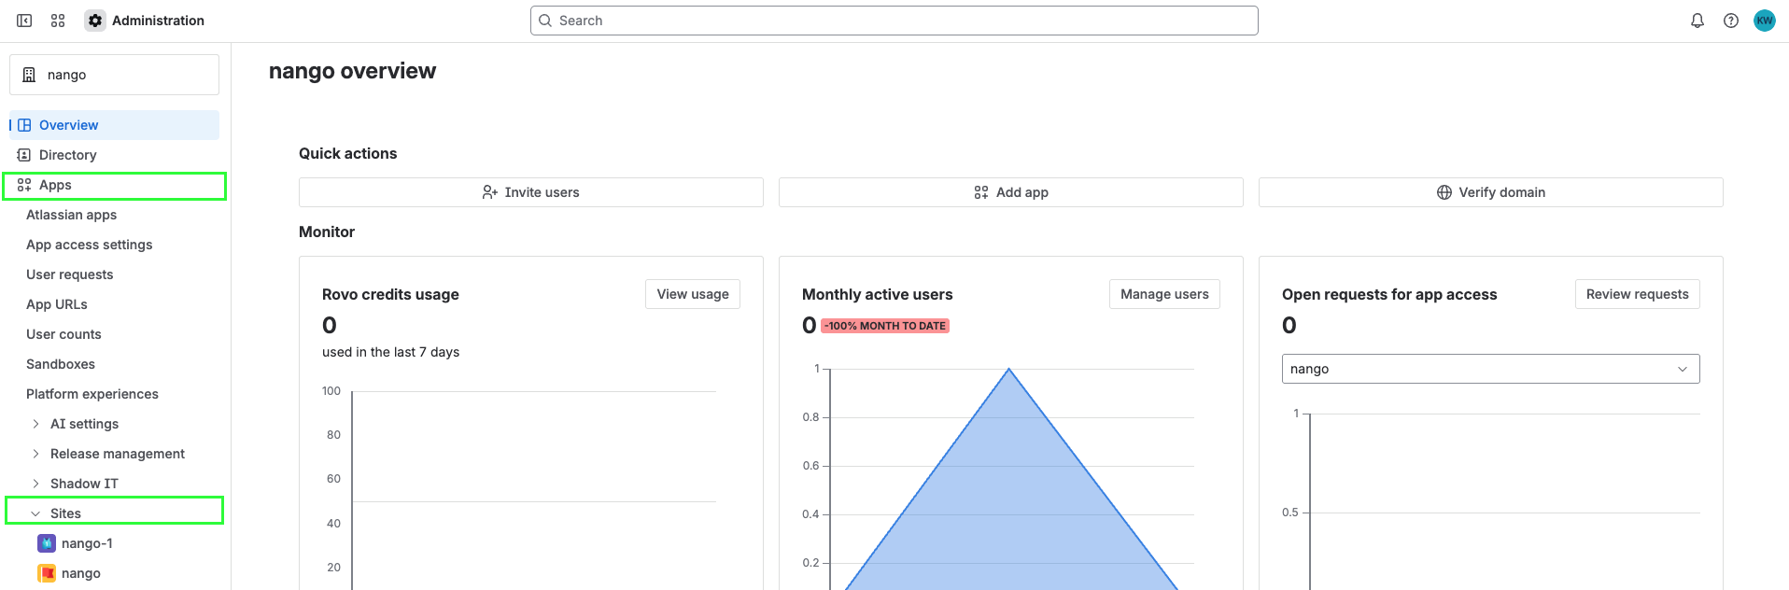Open Release management item
This screenshot has width=1789, height=590.
[118, 454]
